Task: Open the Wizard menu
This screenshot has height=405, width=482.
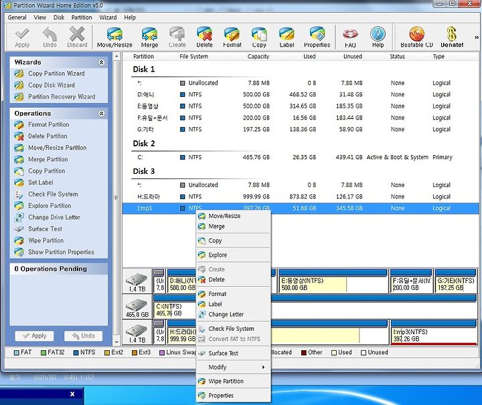Action: 108,17
